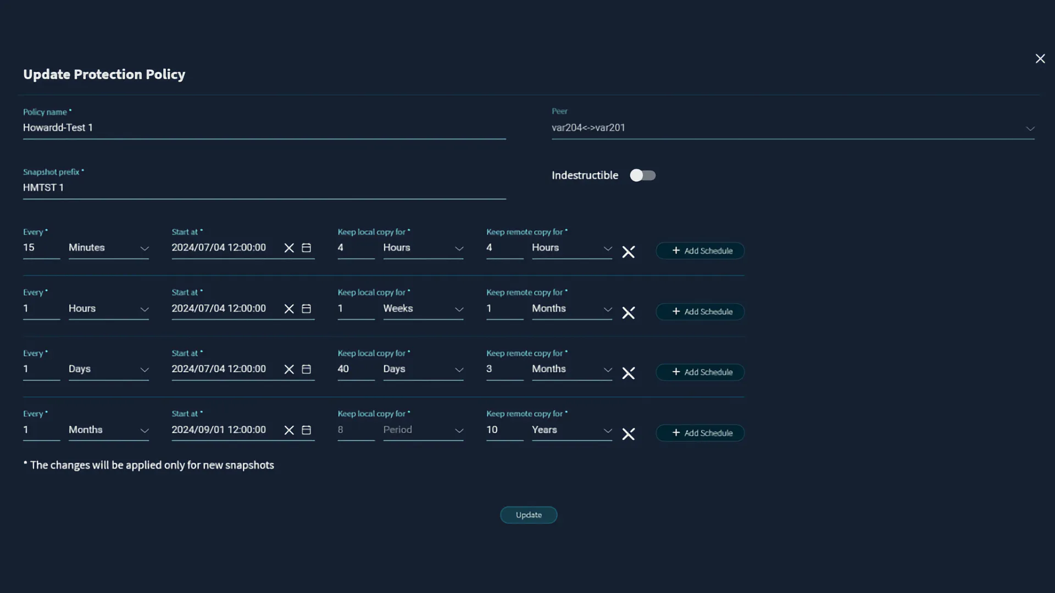Close the Update Protection Policy dialog
The height and width of the screenshot is (593, 1055).
pyautogui.click(x=1040, y=59)
